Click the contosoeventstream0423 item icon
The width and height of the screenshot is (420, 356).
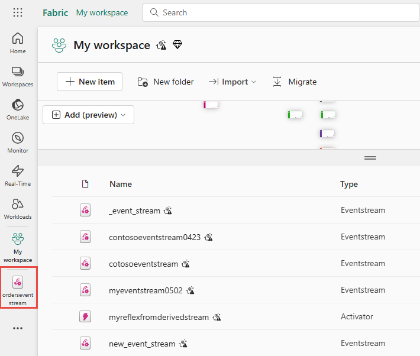(x=85, y=237)
